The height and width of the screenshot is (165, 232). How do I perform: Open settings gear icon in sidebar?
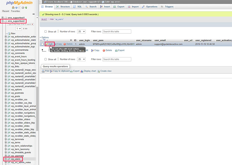point(23,8)
